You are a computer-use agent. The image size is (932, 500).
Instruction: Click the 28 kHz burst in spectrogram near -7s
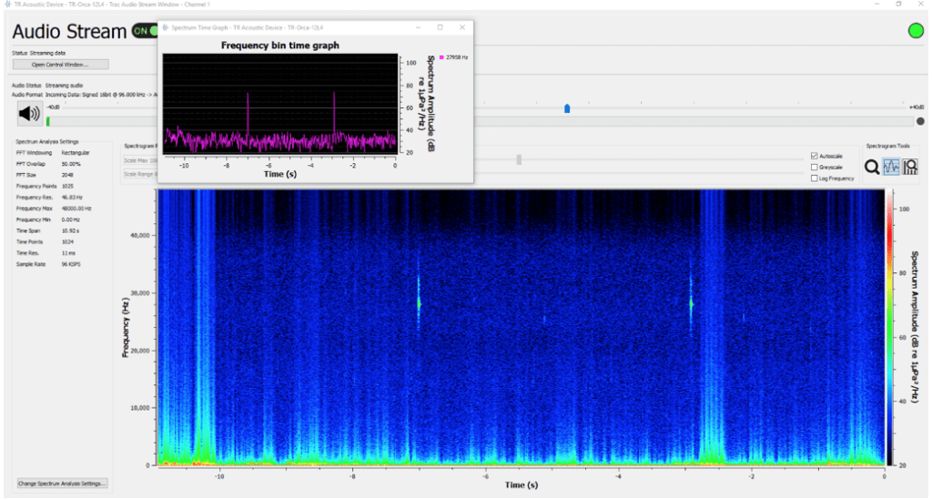419,301
